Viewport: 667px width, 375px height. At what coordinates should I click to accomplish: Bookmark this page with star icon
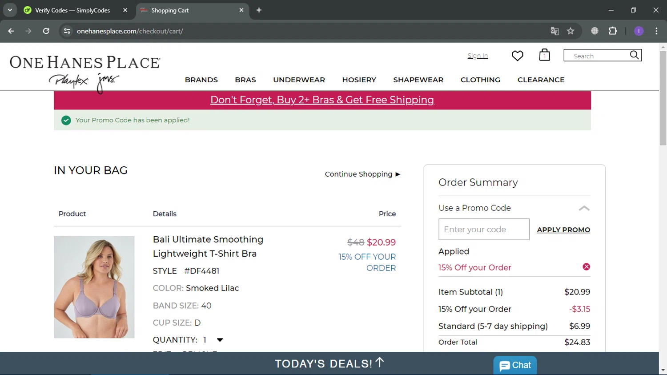pos(571,31)
